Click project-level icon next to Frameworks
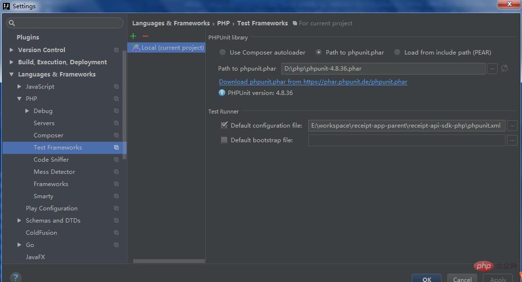This screenshot has height=282, width=522. tap(116, 184)
